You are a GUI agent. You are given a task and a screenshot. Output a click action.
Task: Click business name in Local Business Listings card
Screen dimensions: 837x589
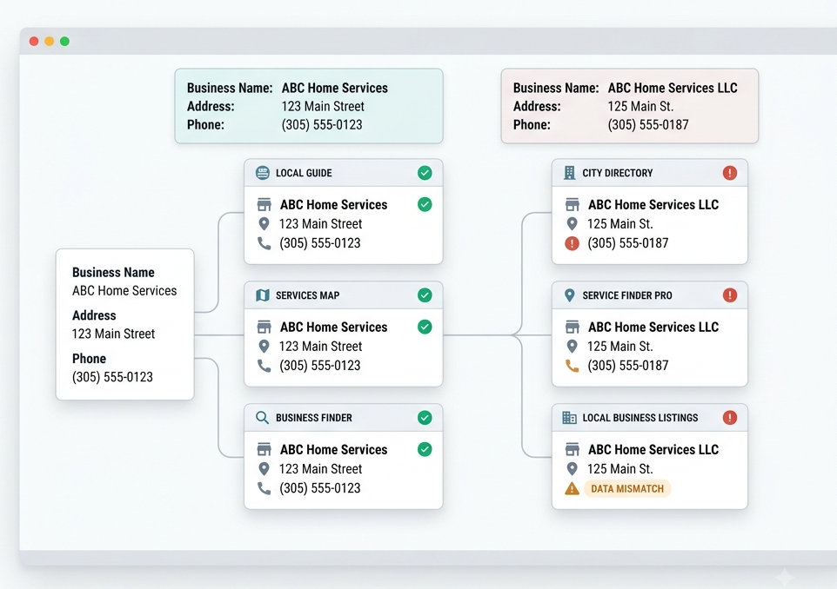[x=653, y=450]
